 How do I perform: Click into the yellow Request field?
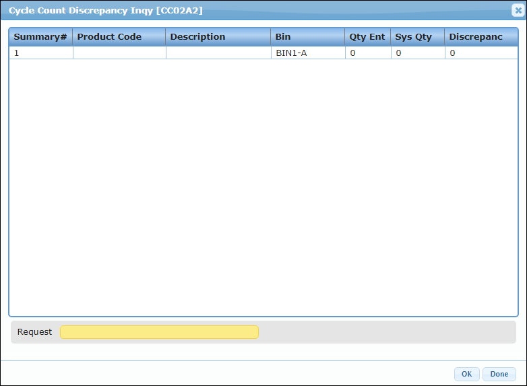pyautogui.click(x=159, y=332)
